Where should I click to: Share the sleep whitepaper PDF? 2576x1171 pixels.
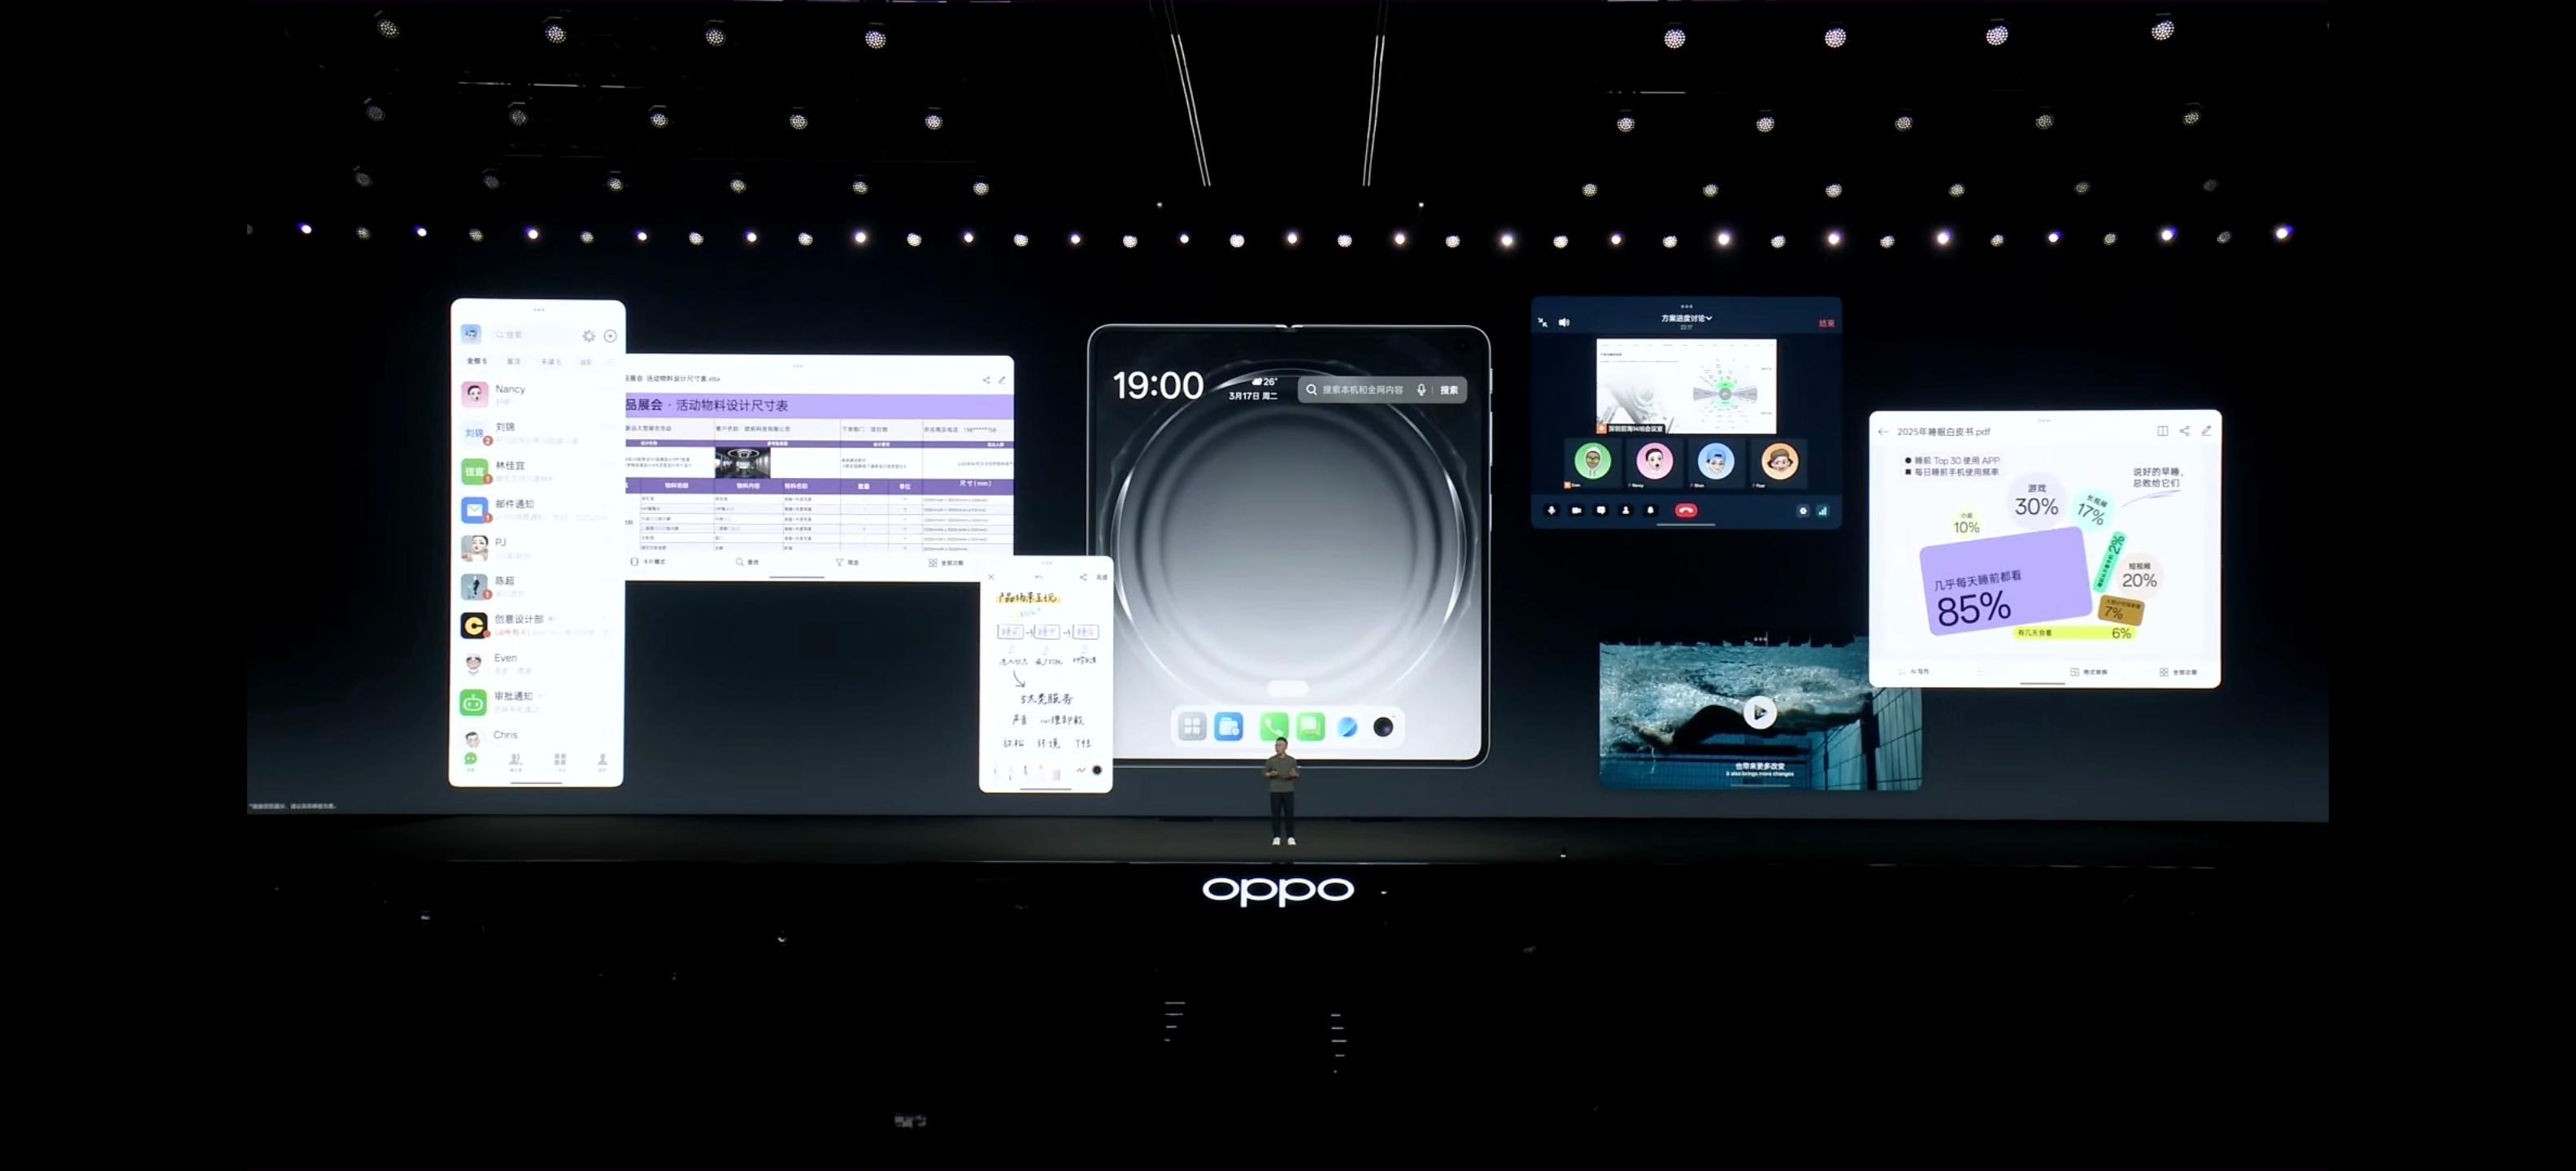[2184, 431]
